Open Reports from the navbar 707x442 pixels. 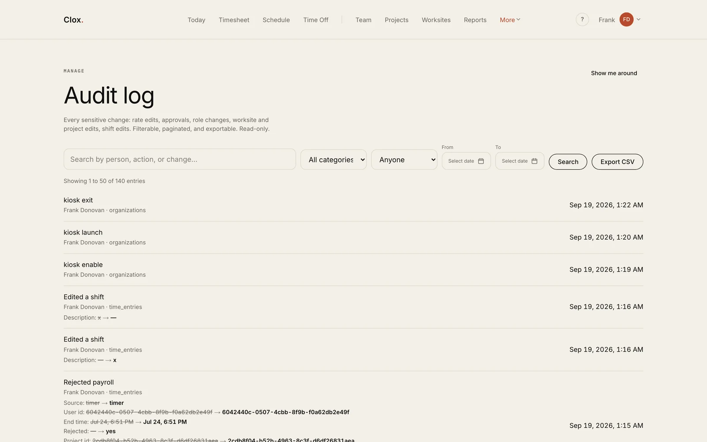click(475, 20)
